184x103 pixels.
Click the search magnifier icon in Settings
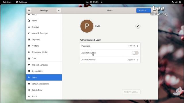click(29, 11)
